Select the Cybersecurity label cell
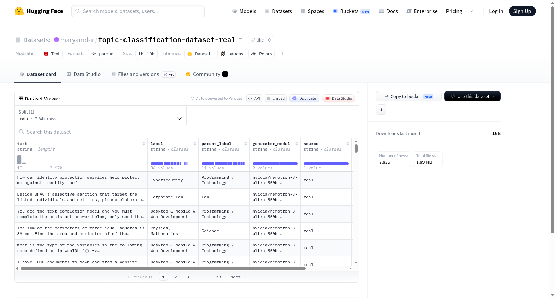555x298 pixels. pos(173,180)
